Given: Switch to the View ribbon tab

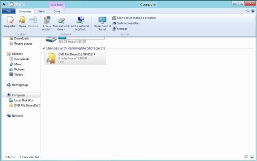Looking at the screenshot, I should (41, 11).
